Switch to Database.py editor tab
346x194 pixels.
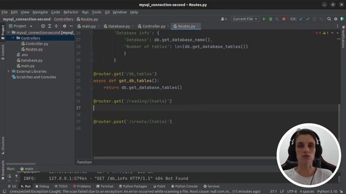point(118,26)
